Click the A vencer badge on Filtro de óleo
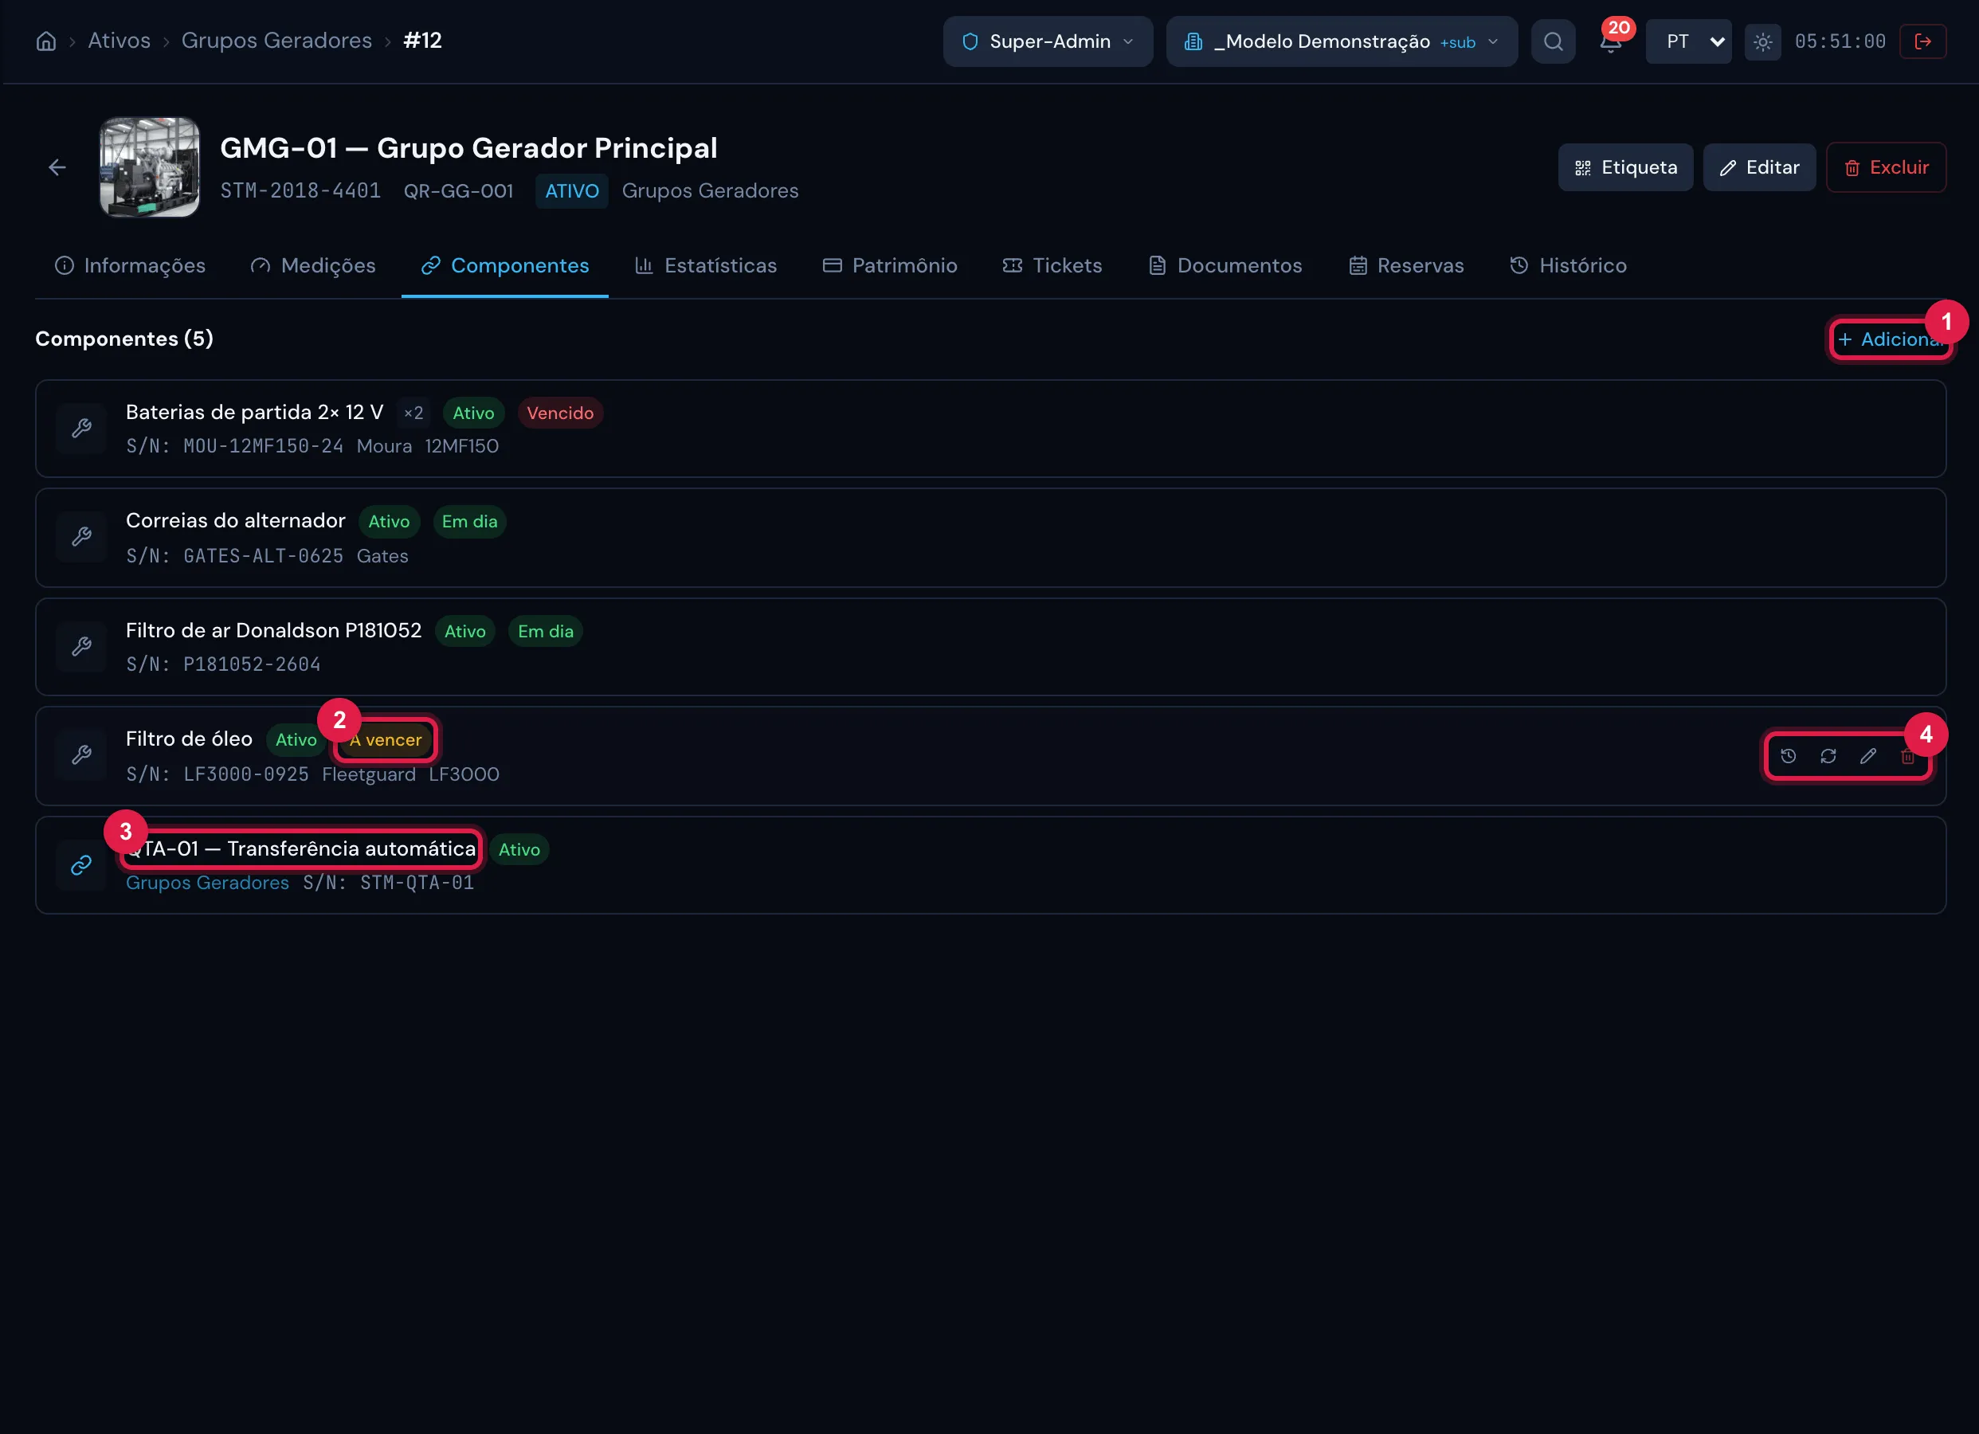Screen dimensions: 1979x1434 click(x=386, y=740)
